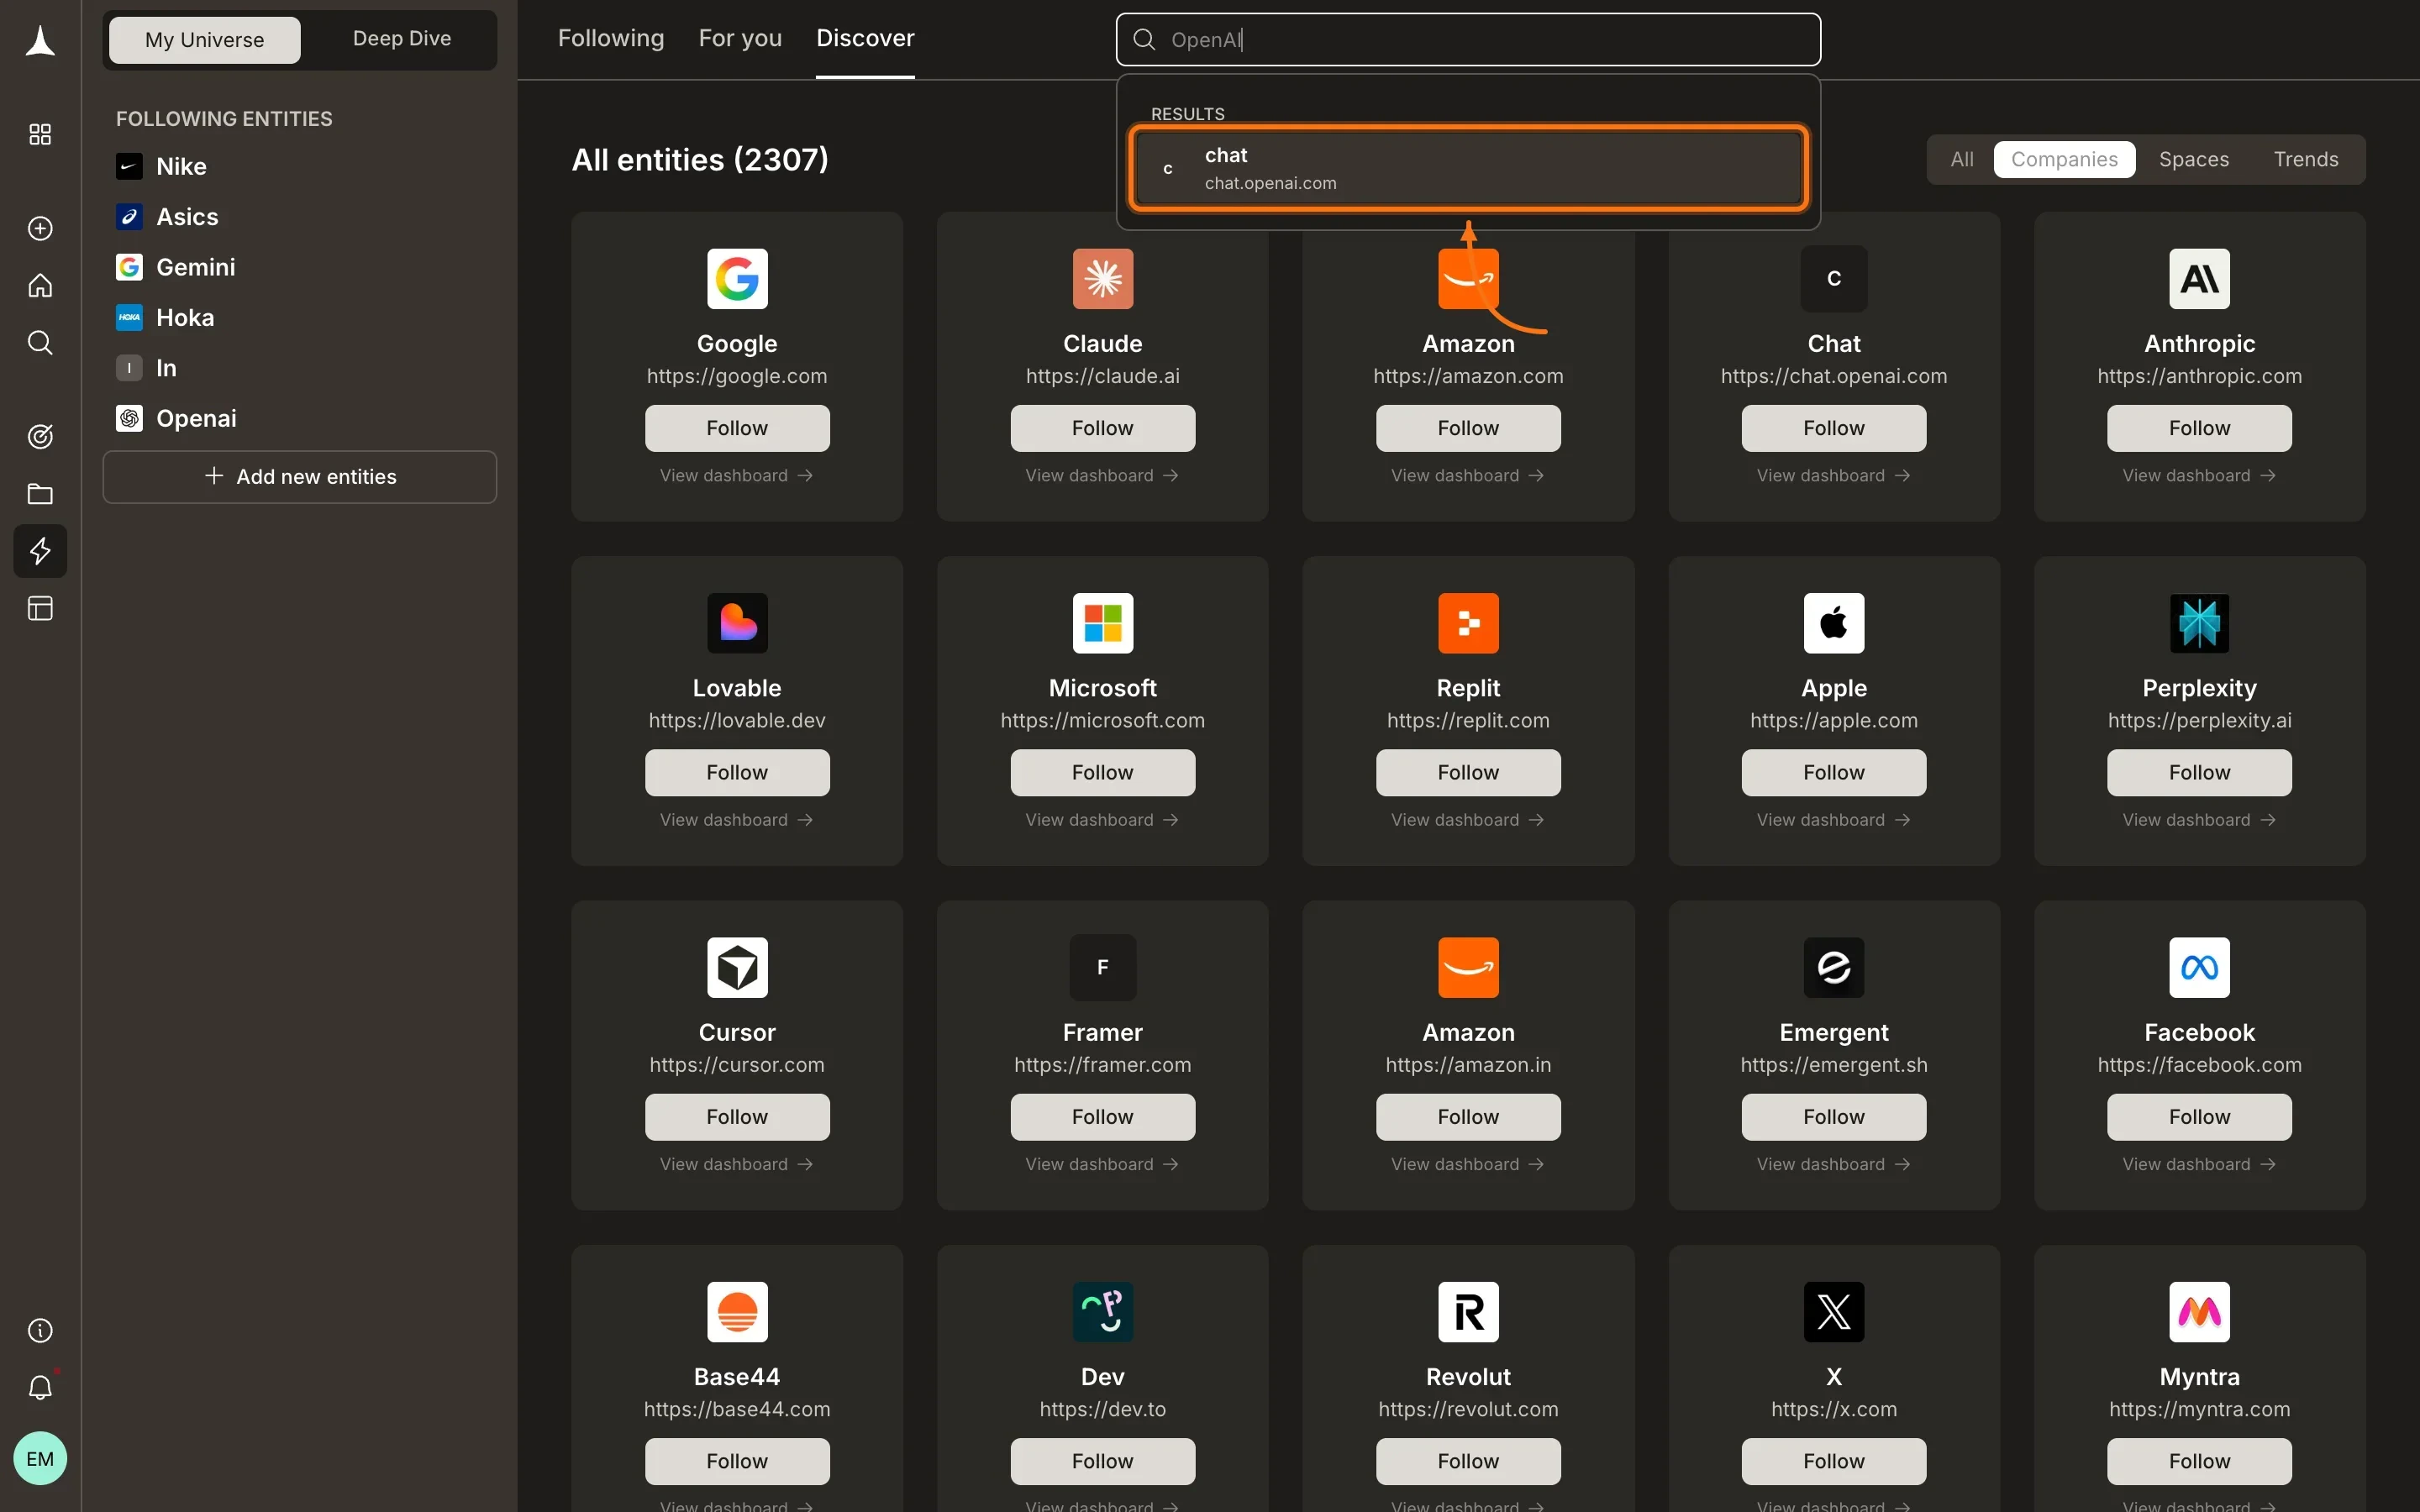Open the folder icon in sidebar
The image size is (2420, 1512).
click(40, 493)
